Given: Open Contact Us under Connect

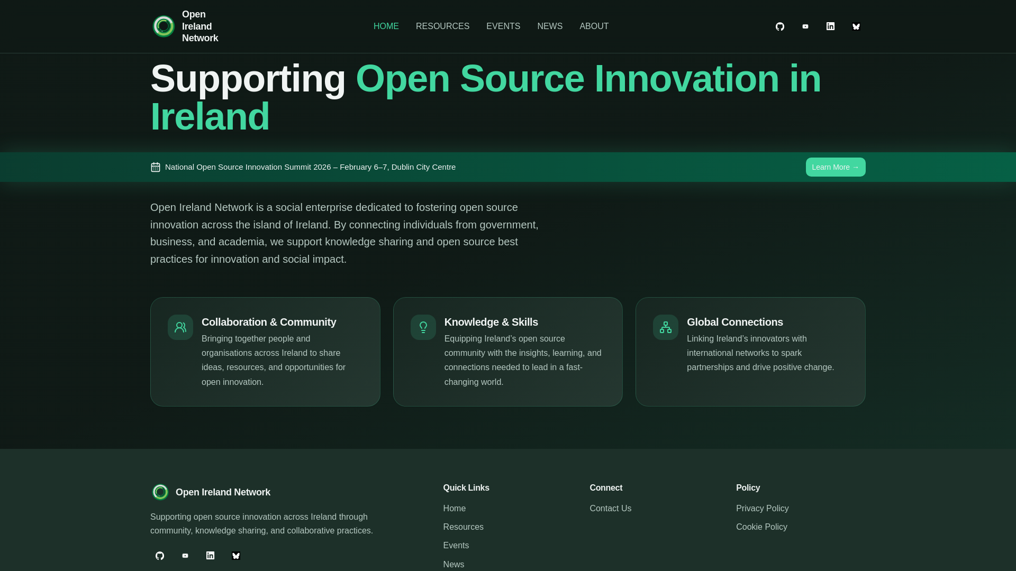Looking at the screenshot, I should [610, 508].
